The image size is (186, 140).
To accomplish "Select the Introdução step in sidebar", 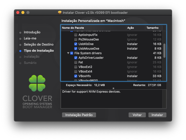I will click(32, 32).
